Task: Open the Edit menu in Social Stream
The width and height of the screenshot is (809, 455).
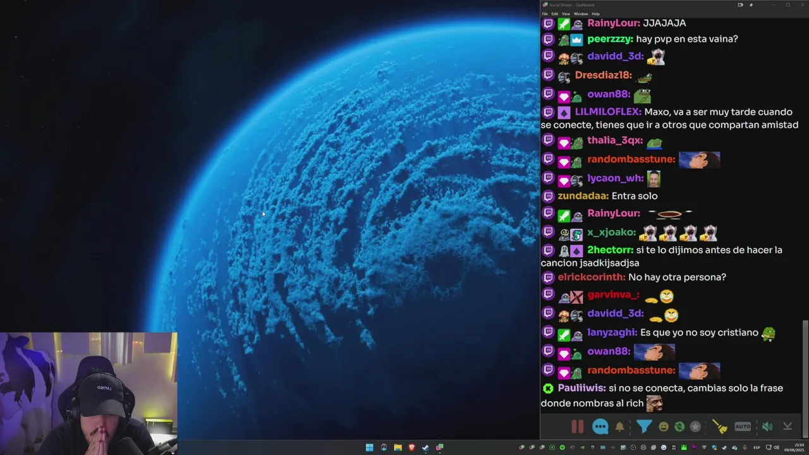Action: pyautogui.click(x=554, y=13)
